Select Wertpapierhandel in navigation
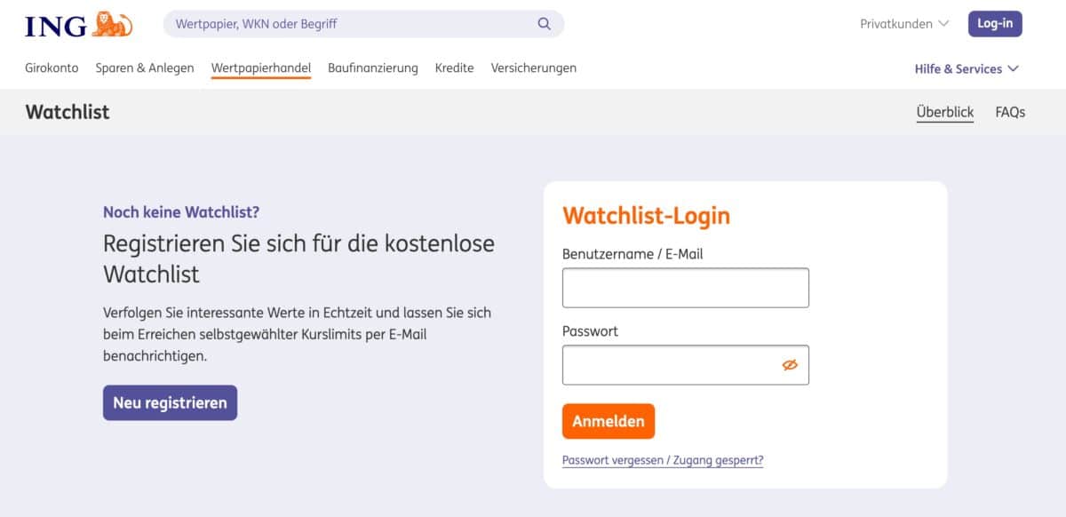The height and width of the screenshot is (517, 1066). pos(261,68)
